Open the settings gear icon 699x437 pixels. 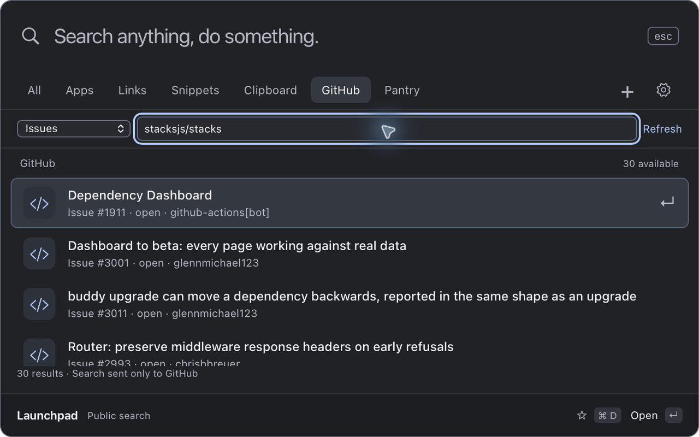tap(663, 90)
